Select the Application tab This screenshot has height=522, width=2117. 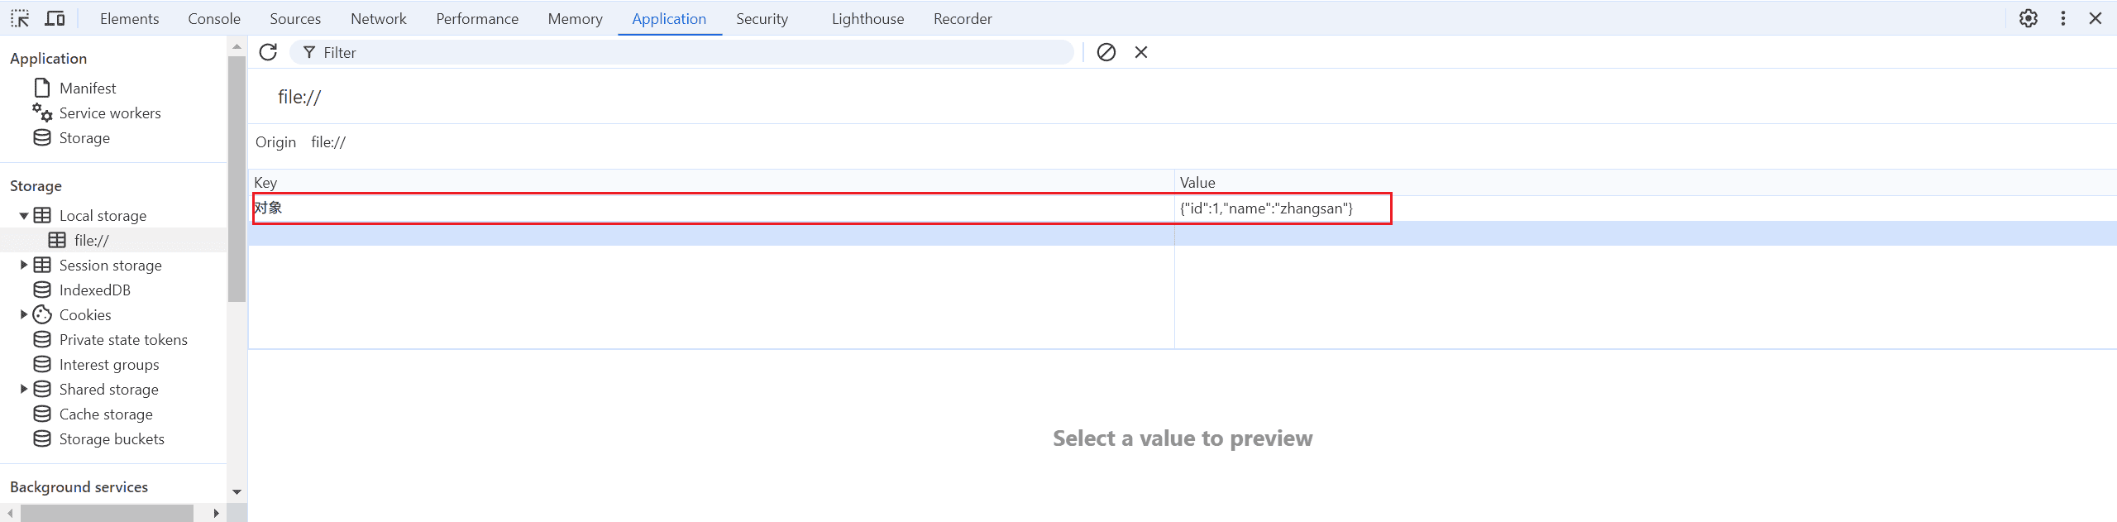669,18
